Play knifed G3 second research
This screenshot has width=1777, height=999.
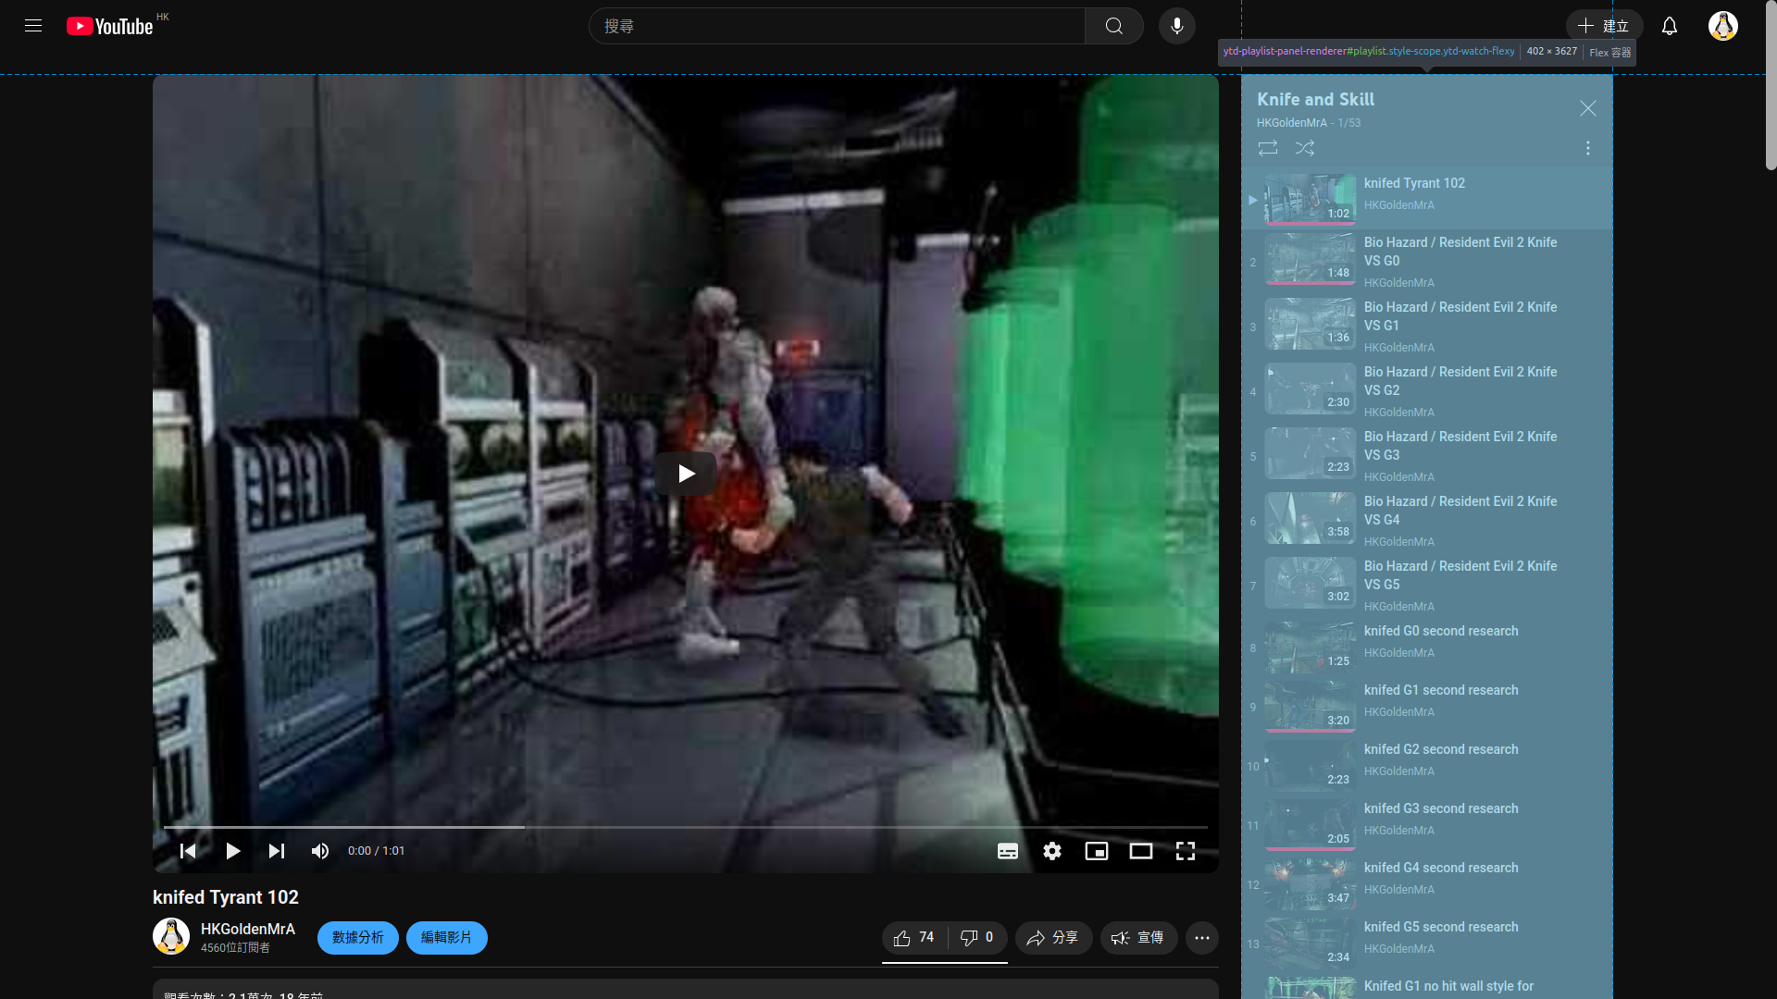pos(1427,825)
